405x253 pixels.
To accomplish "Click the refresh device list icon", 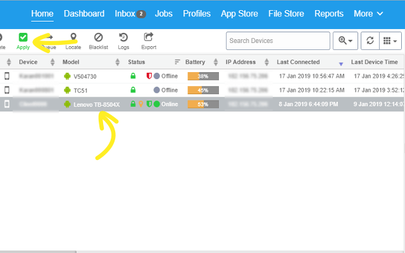I will coord(370,40).
